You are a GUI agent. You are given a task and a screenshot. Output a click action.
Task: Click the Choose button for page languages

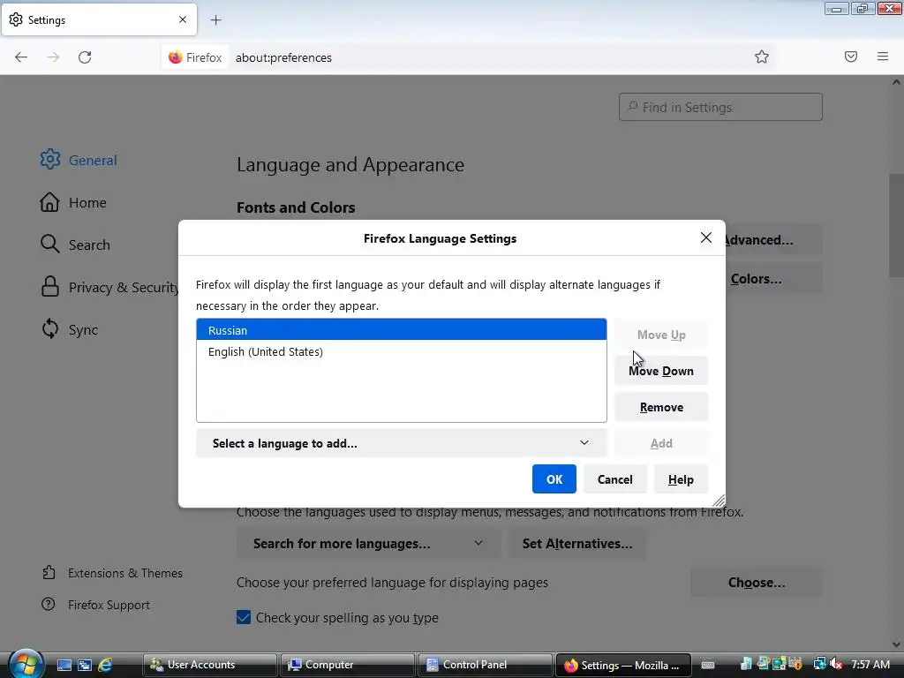tap(757, 583)
